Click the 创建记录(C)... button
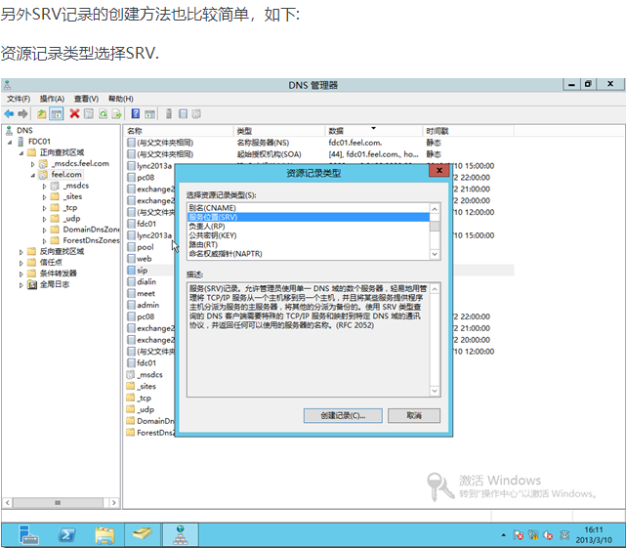The image size is (626, 548). [343, 415]
